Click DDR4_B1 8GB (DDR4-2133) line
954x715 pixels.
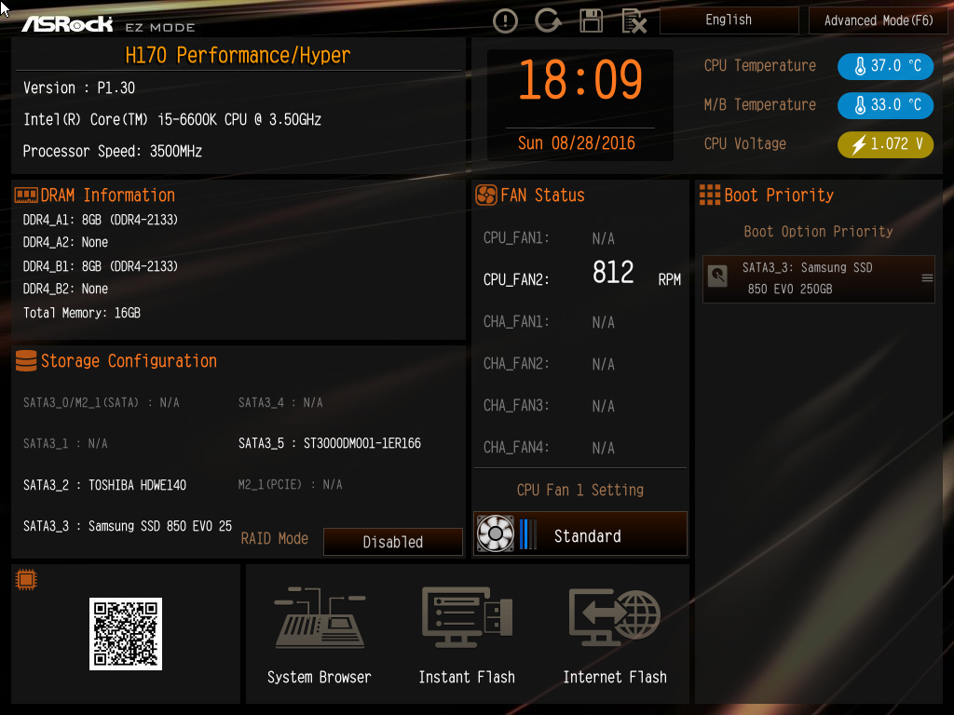click(101, 266)
